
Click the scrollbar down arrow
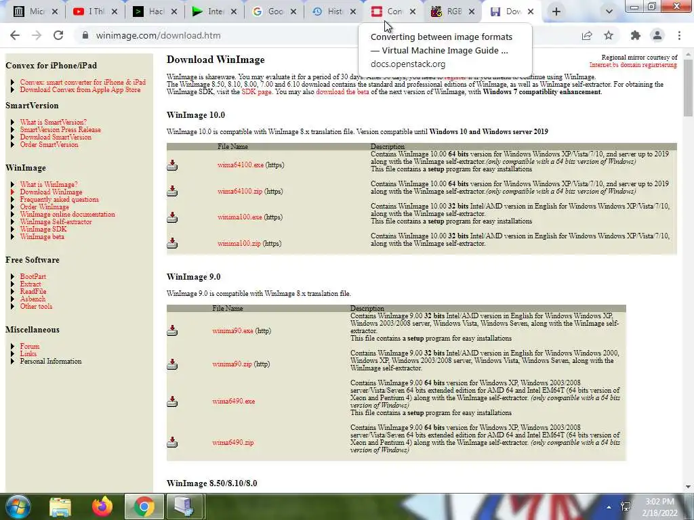click(689, 487)
